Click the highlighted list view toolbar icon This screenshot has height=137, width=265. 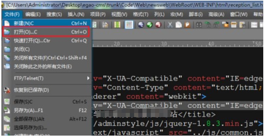pyautogui.click(x=129, y=25)
